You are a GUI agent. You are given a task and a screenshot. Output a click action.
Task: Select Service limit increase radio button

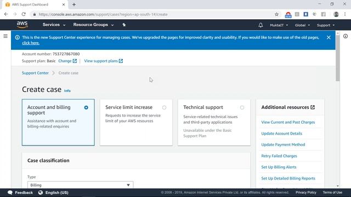(165, 108)
